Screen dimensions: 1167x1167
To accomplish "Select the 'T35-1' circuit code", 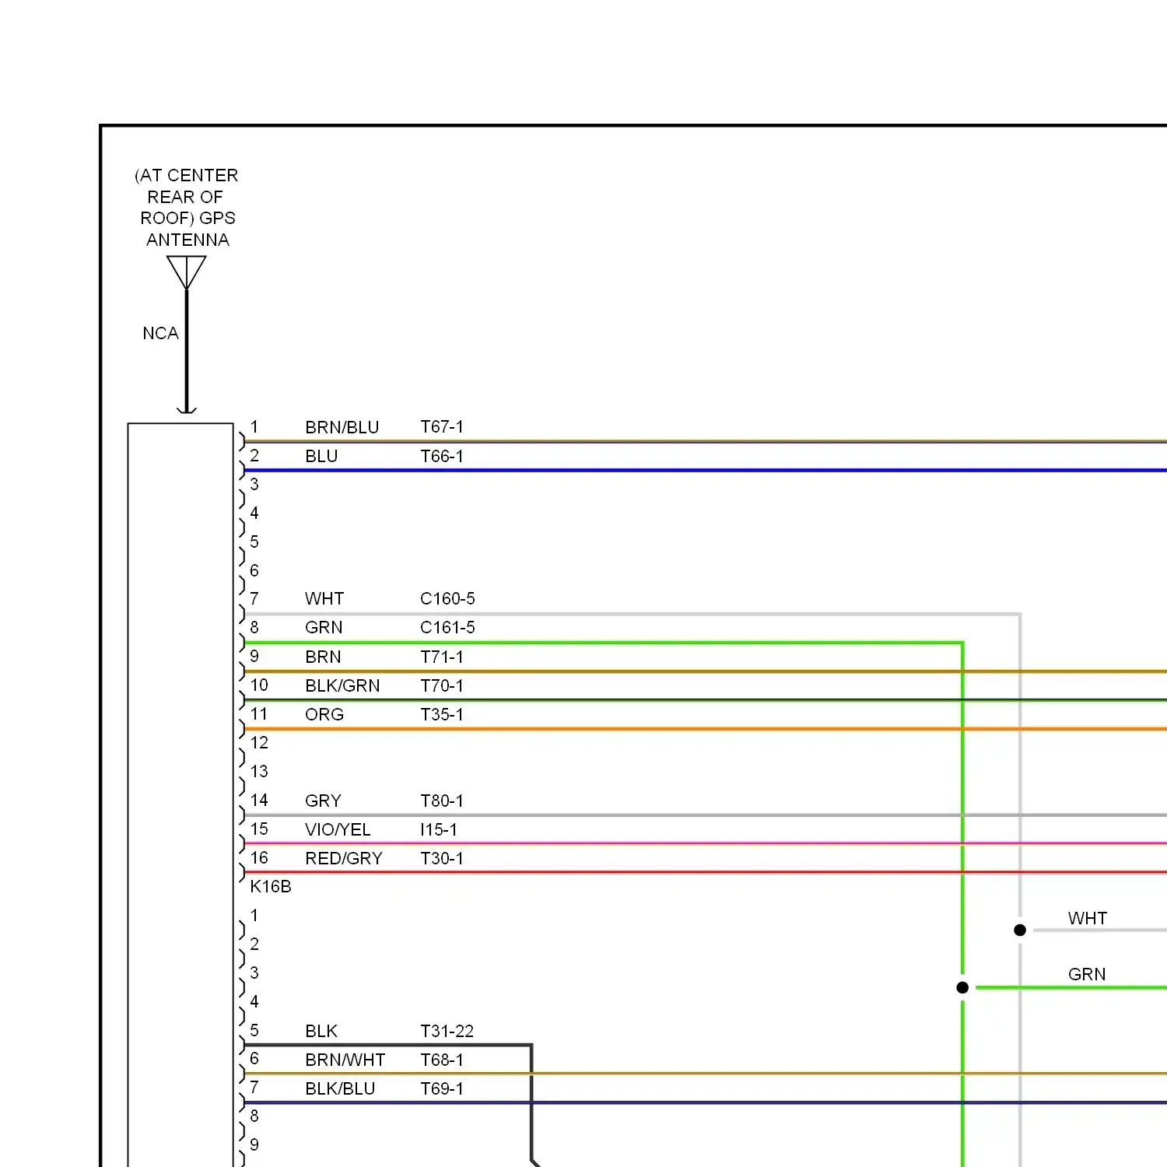I will click(442, 715).
